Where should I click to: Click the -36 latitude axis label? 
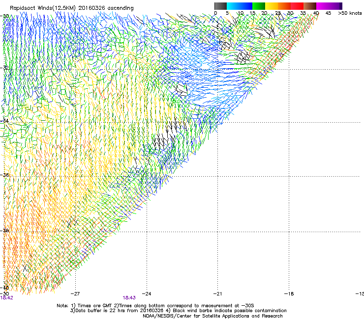tap(4, 175)
